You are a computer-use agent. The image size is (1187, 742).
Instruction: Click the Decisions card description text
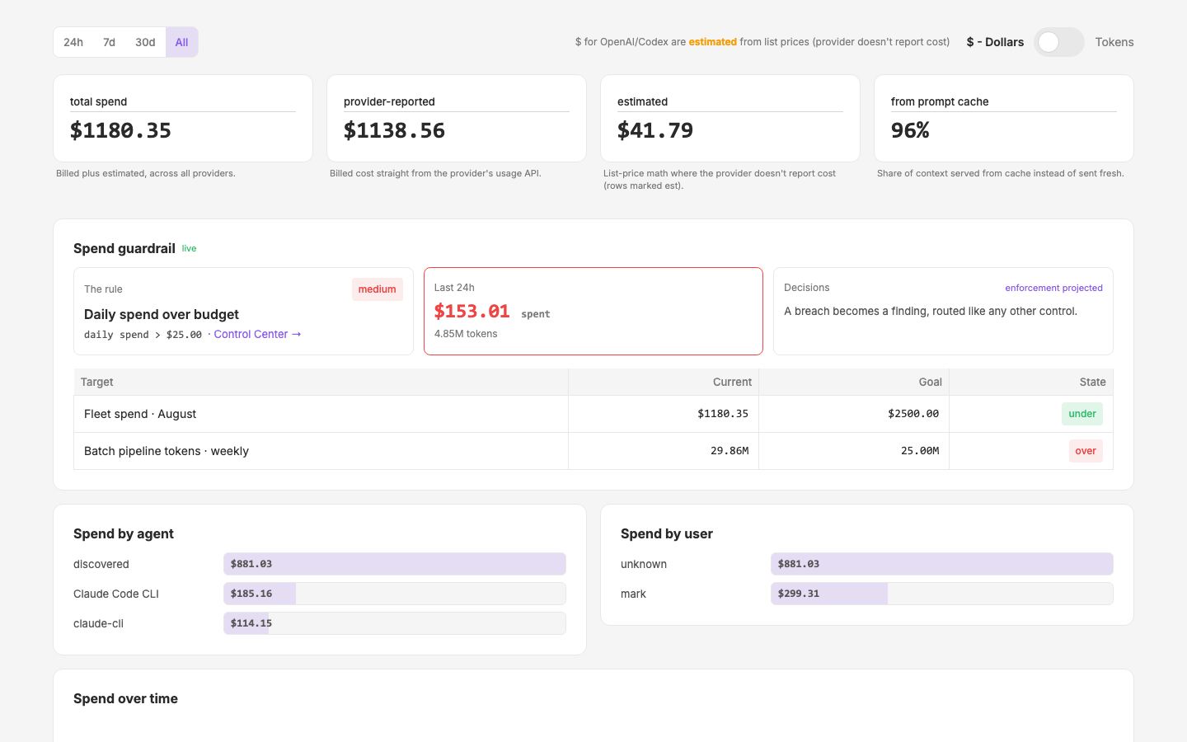[931, 311]
